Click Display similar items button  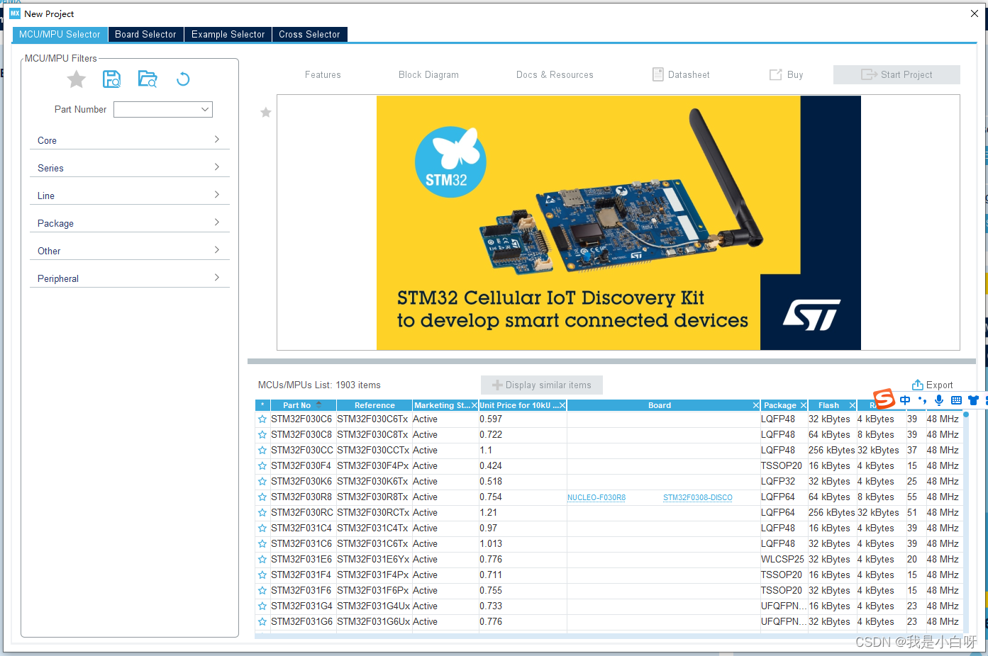[542, 385]
